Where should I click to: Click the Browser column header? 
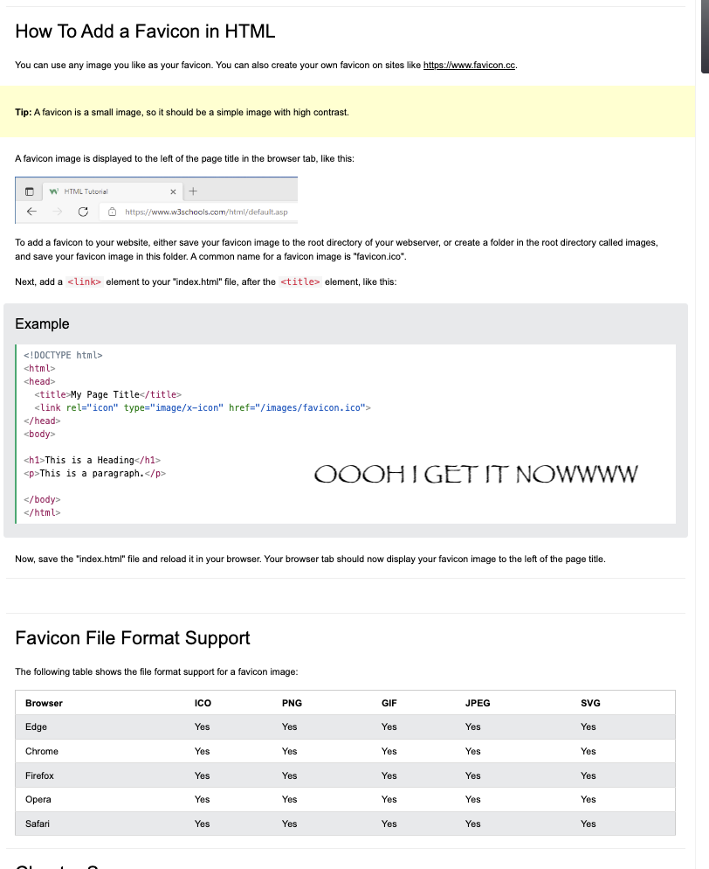[44, 703]
